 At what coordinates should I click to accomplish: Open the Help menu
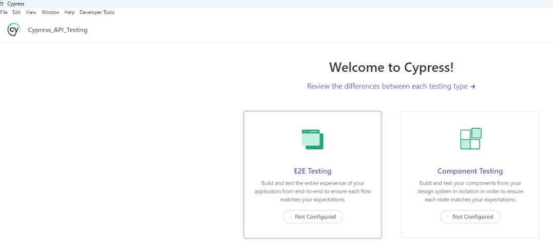click(69, 12)
